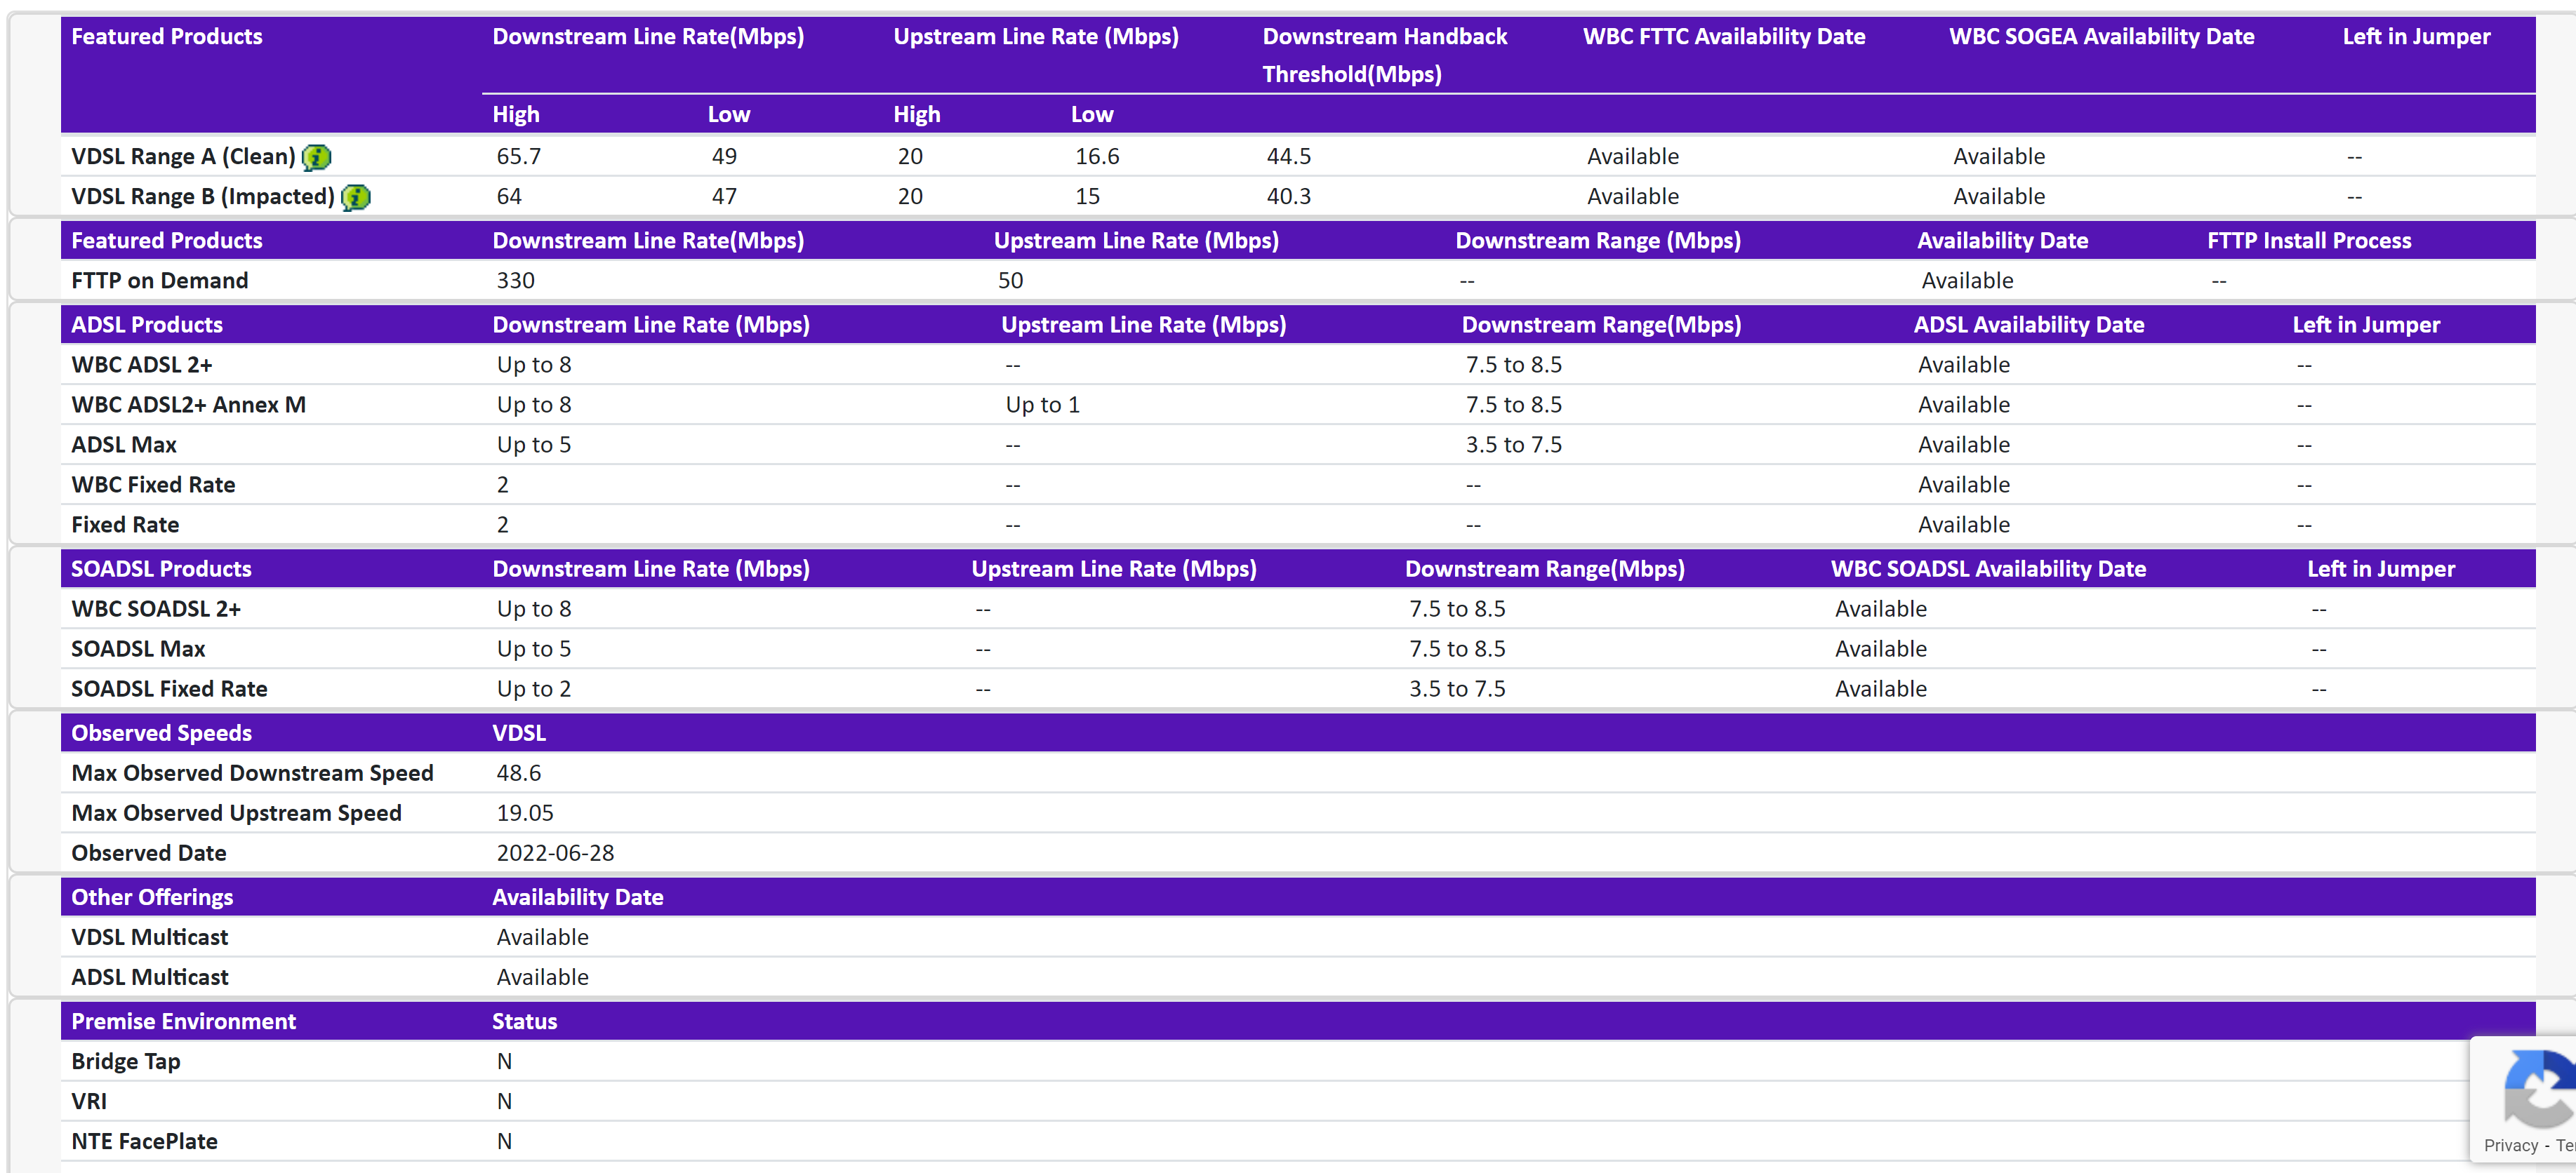Click the info icon beside VDSL Range A (Clean)
Image resolution: width=2576 pixels, height=1173 pixels.
[x=316, y=157]
